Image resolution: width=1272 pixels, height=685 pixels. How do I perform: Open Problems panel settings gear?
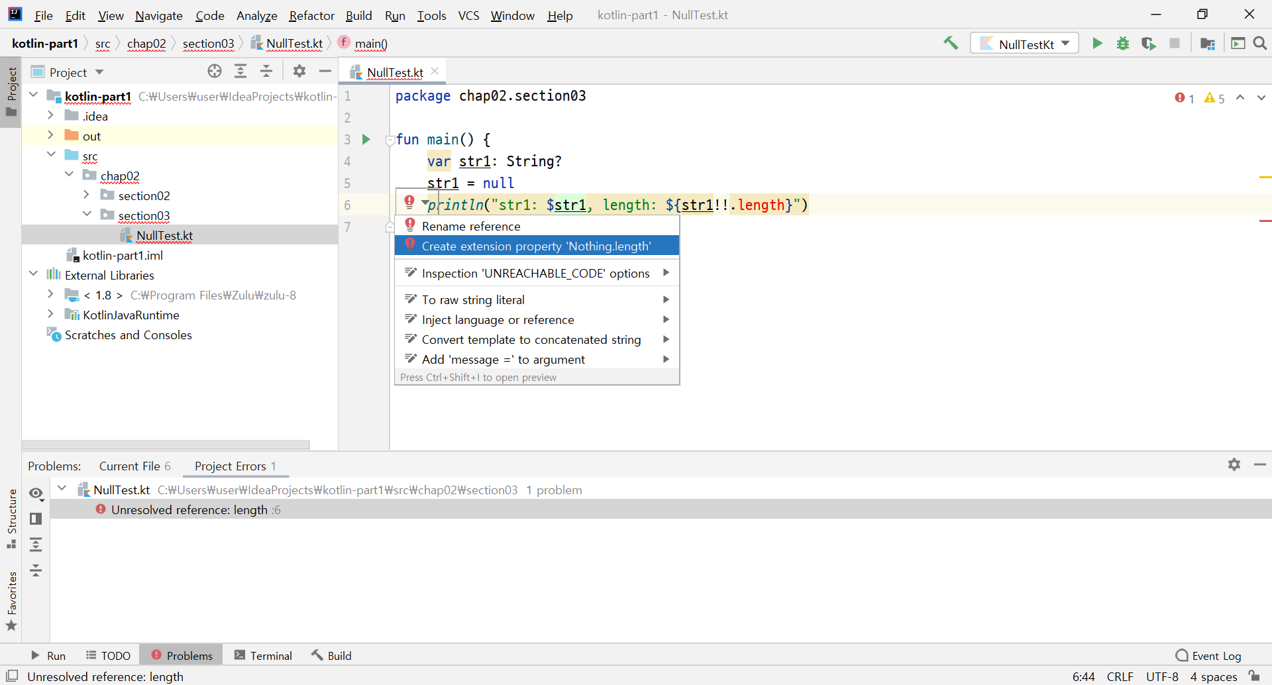[1234, 464]
